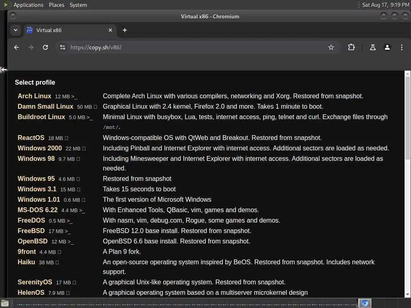This screenshot has width=411, height=308.
Task: Launch the HelenOS profile
Action: [31, 293]
